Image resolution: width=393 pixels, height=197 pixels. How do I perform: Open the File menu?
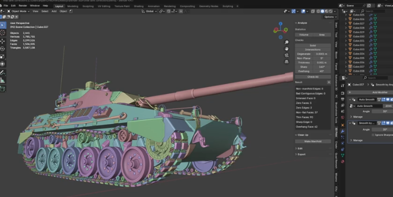click(5, 5)
